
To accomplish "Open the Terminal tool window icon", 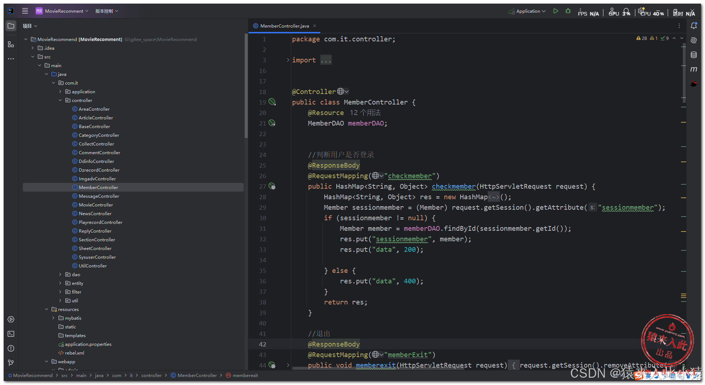I will [11, 334].
